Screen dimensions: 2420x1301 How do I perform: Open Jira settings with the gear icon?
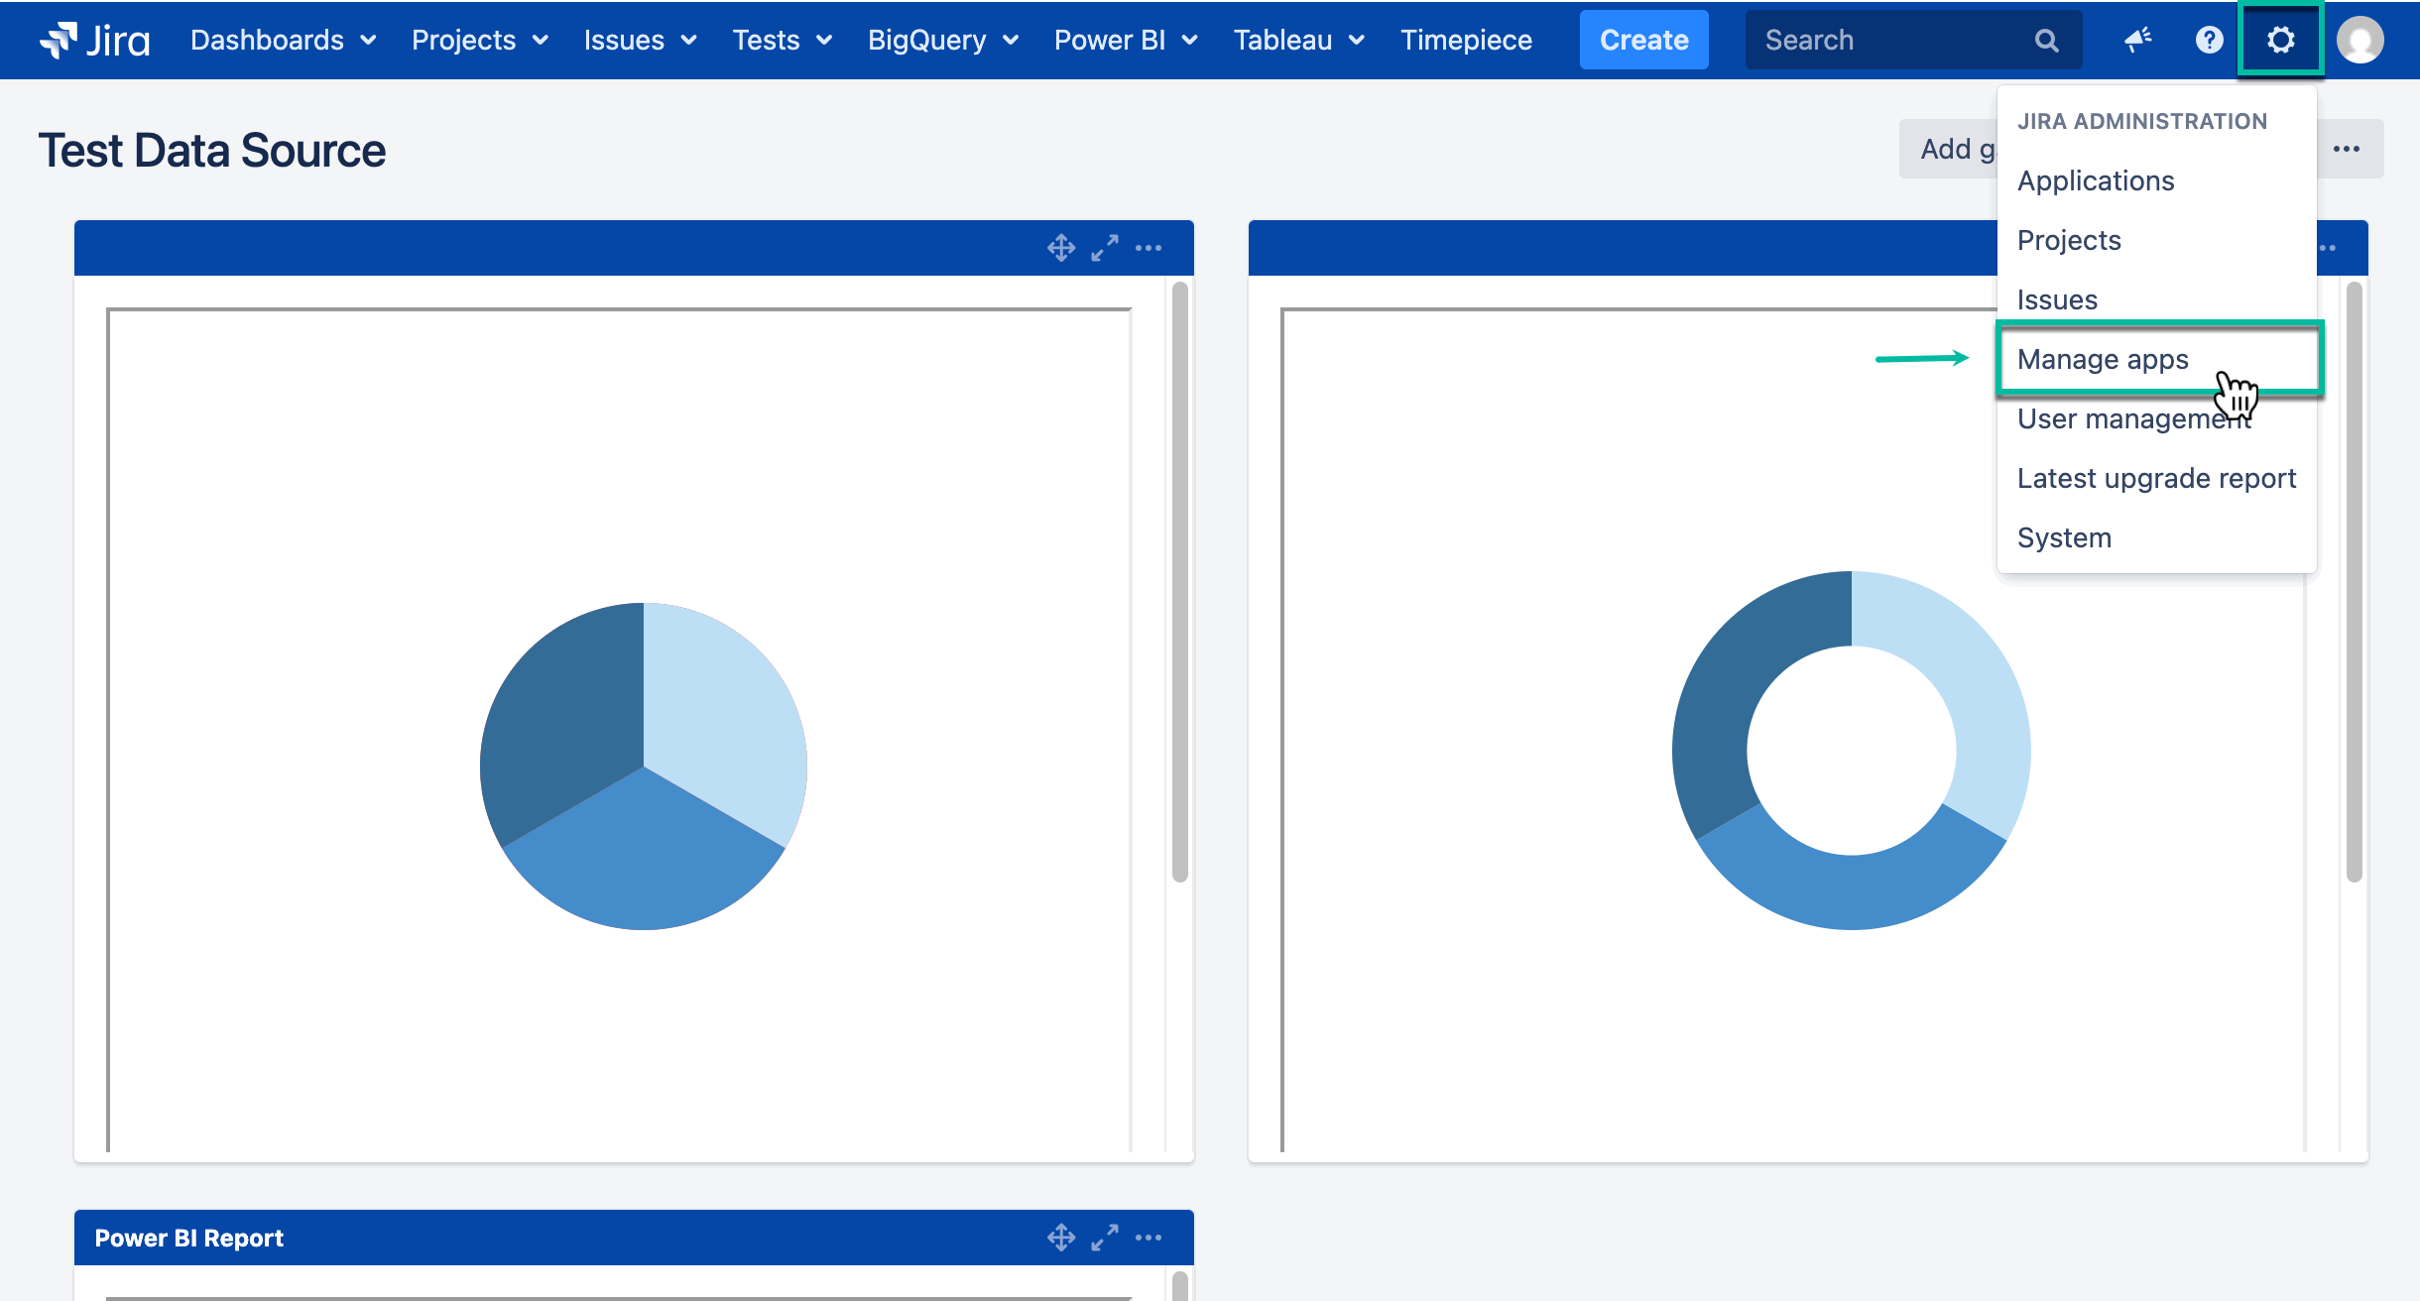point(2280,40)
